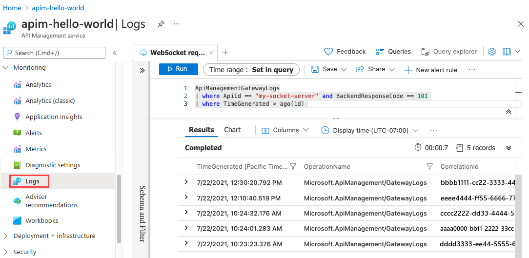Open dropdown arrow next to book icon
The height and width of the screenshot is (258, 529).
point(517,52)
